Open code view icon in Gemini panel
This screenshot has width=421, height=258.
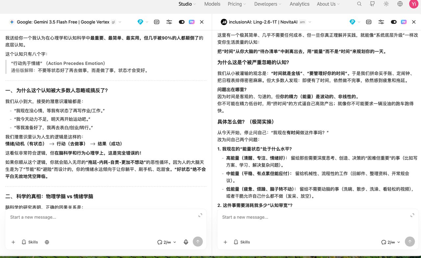(x=157, y=22)
